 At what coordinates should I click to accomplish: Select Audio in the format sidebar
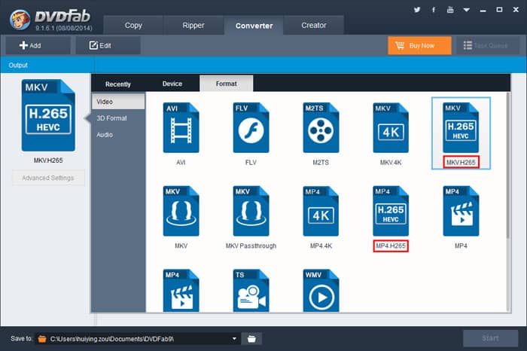pos(105,135)
